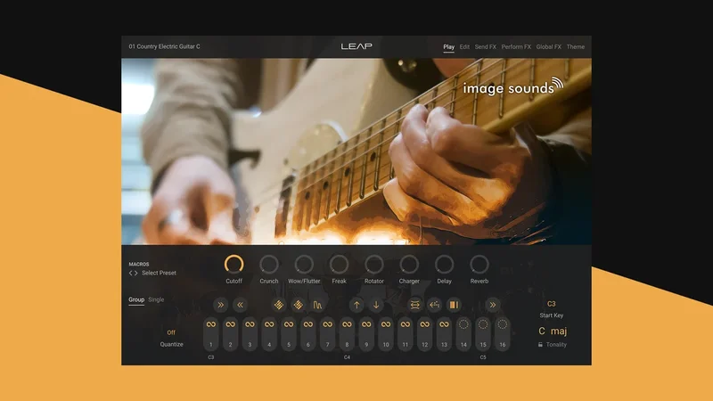
Task: Click the Reverb macro knob
Action: [479, 264]
